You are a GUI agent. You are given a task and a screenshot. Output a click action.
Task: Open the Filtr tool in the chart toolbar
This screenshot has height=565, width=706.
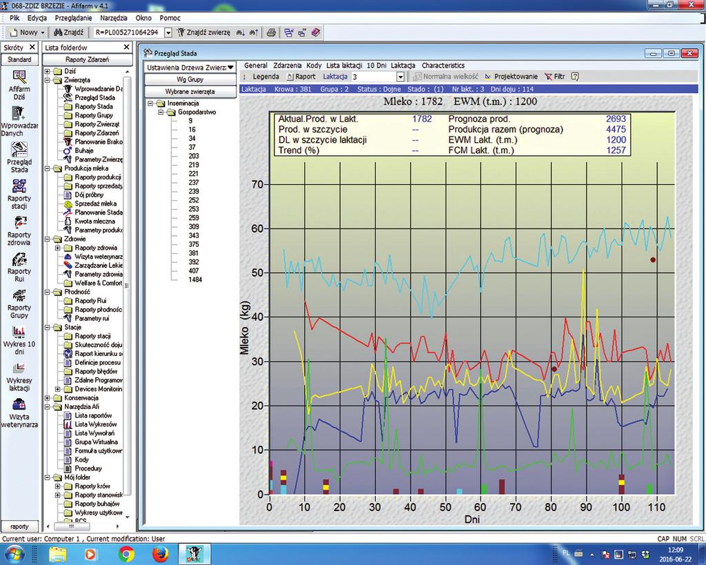555,77
